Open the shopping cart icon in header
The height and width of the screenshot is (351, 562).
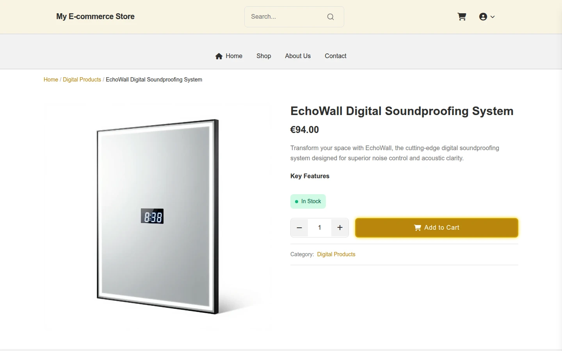[x=462, y=17]
